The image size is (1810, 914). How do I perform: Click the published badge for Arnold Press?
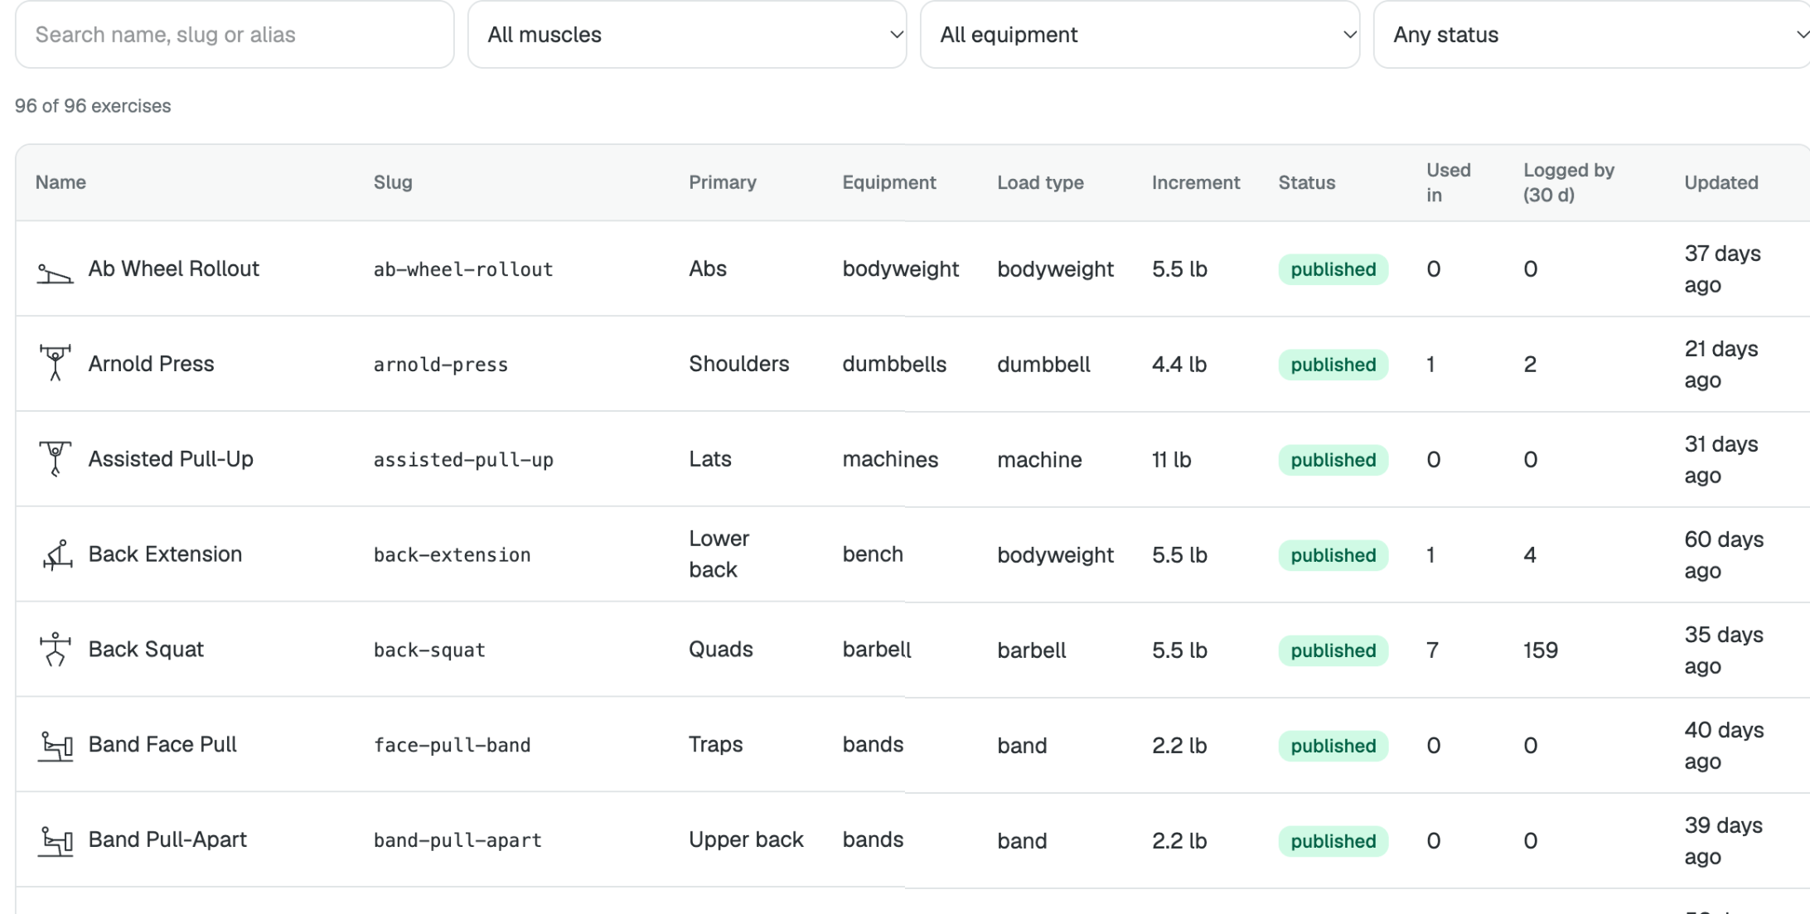click(x=1333, y=365)
